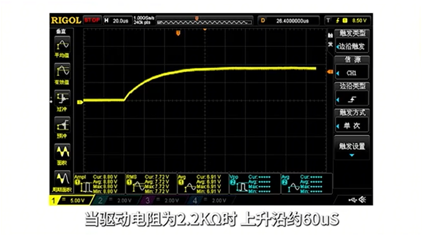This screenshot has height=235, width=423.
Task: Click the 垂直 vertical menu header
Action: pos(61,31)
